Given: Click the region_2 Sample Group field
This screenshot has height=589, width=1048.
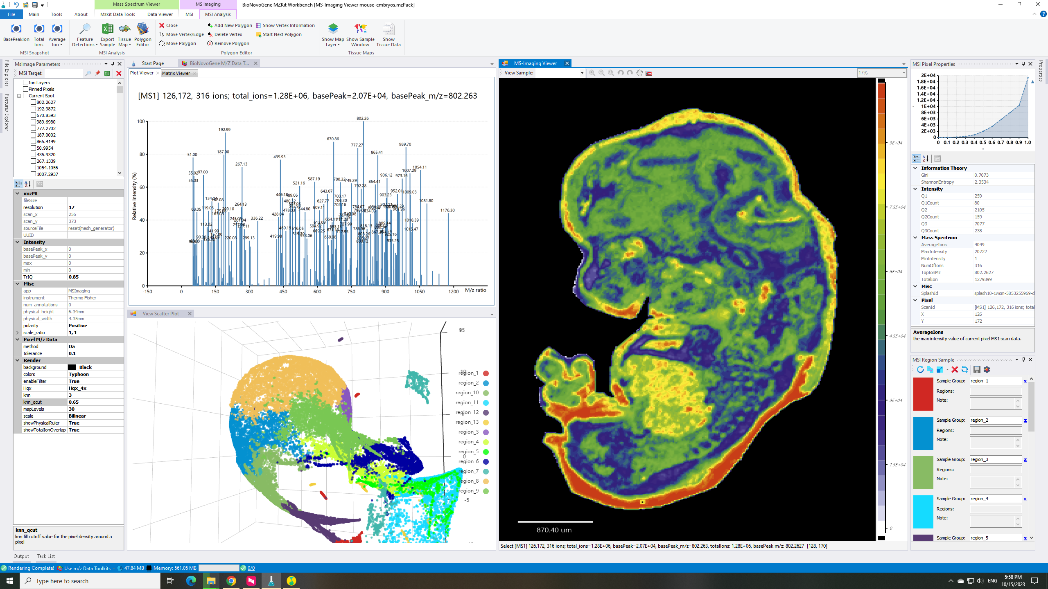Looking at the screenshot, I should [995, 420].
